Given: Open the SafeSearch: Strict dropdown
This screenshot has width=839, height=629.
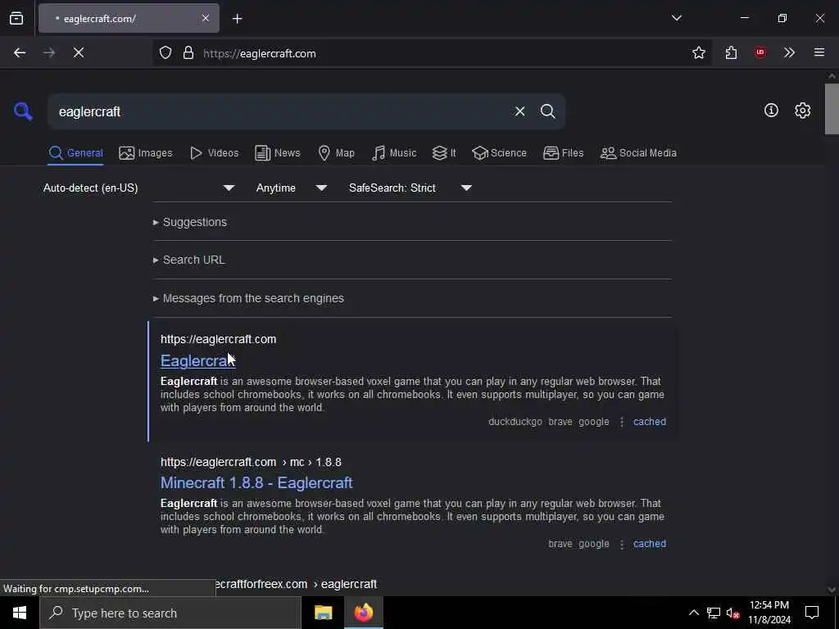Looking at the screenshot, I should coord(410,188).
